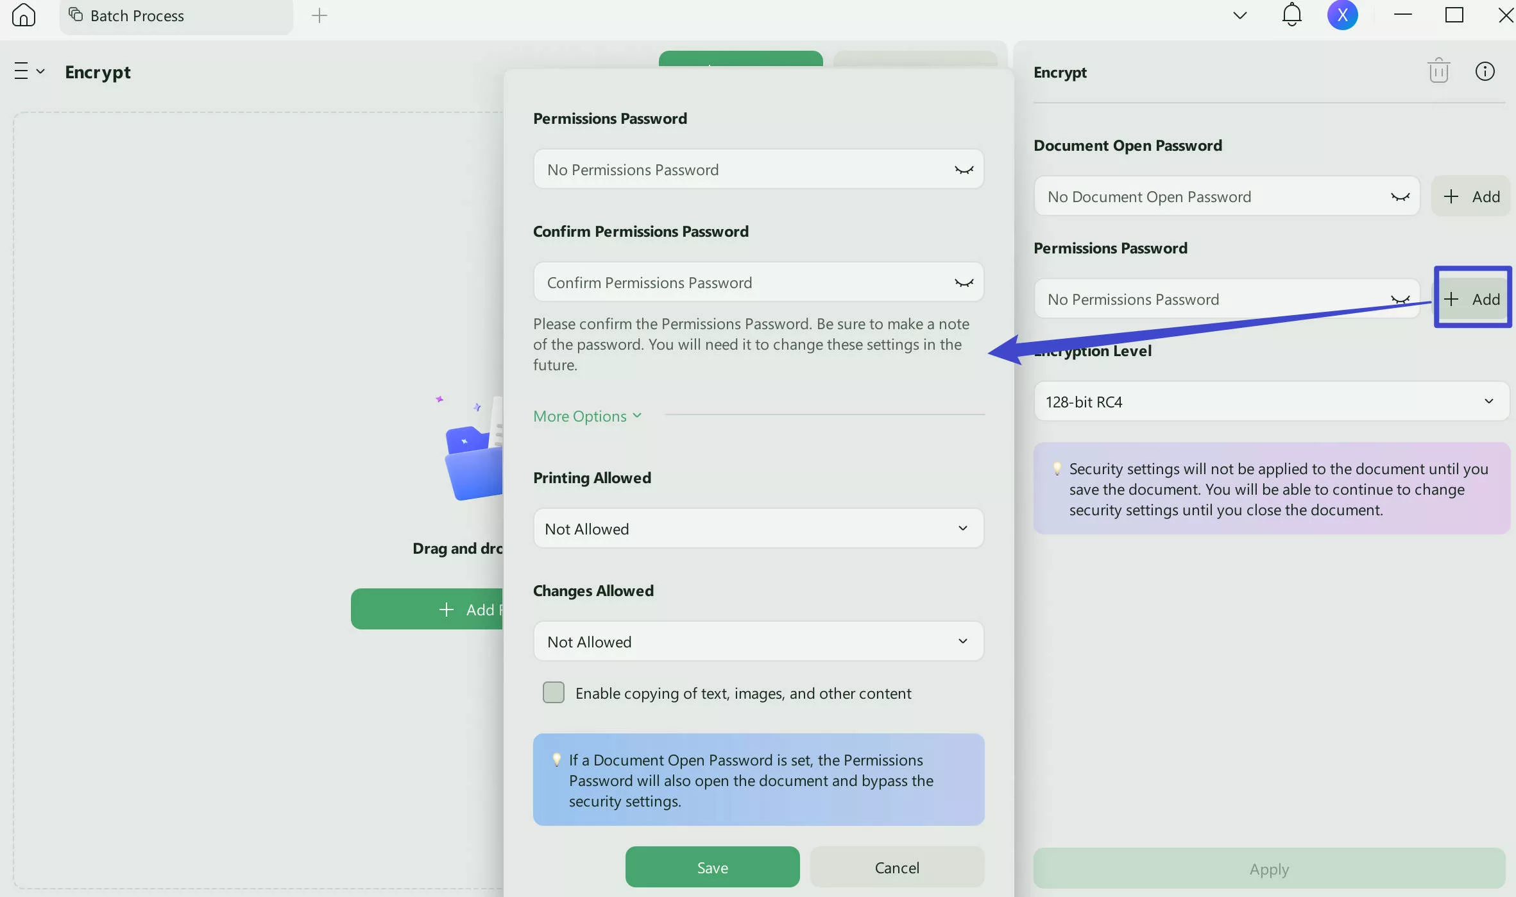
Task: Open the Encryption Level 128-bit RC4 dropdown
Action: pyautogui.click(x=1271, y=402)
